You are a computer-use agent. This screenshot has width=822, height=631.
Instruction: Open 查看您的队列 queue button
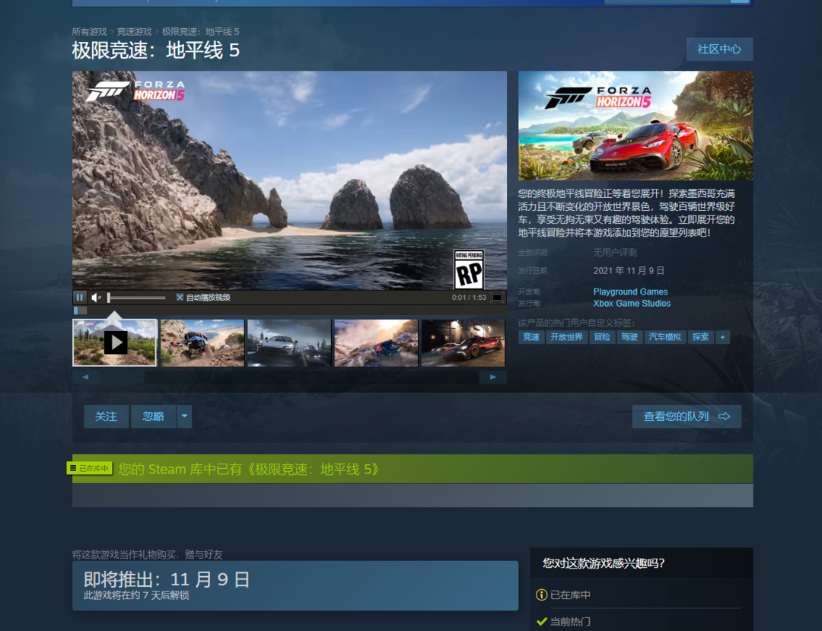[687, 416]
